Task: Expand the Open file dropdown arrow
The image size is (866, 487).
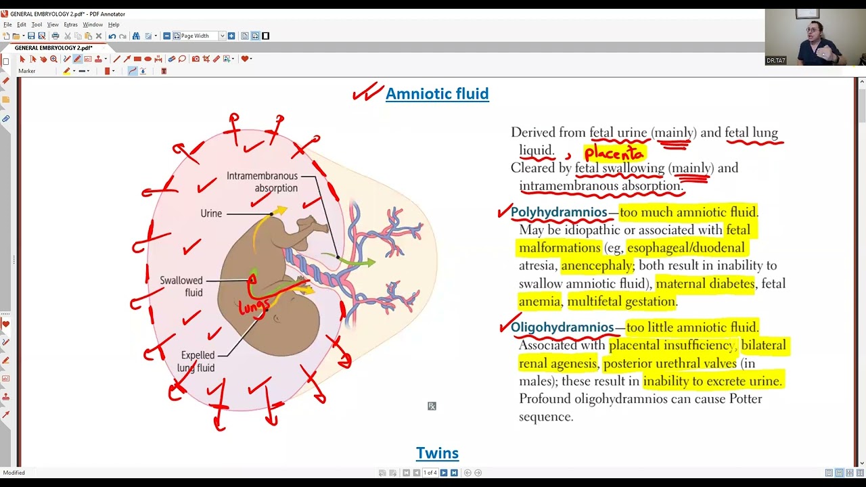Action: pyautogui.click(x=23, y=36)
